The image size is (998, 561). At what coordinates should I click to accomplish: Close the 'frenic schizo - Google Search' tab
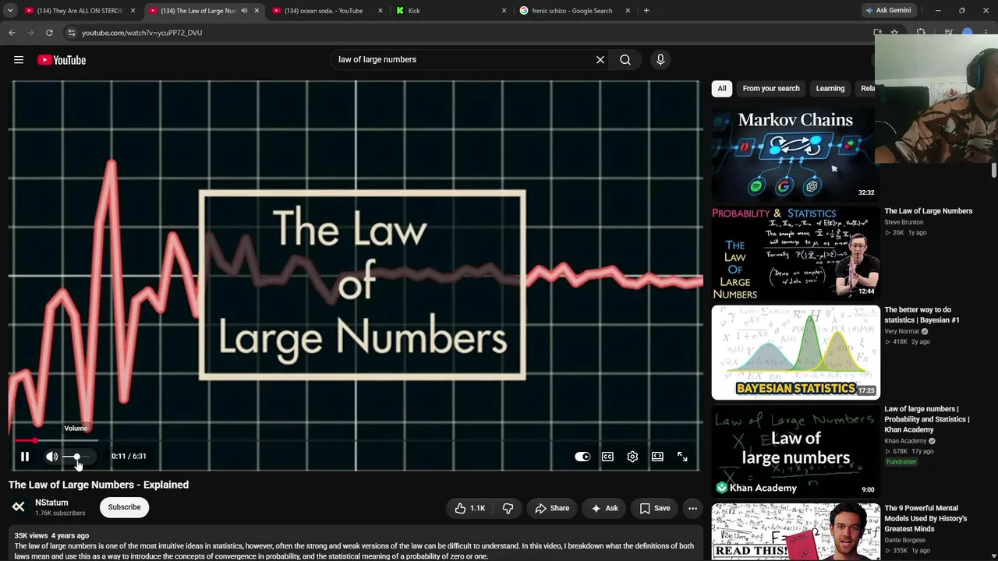pyautogui.click(x=628, y=11)
